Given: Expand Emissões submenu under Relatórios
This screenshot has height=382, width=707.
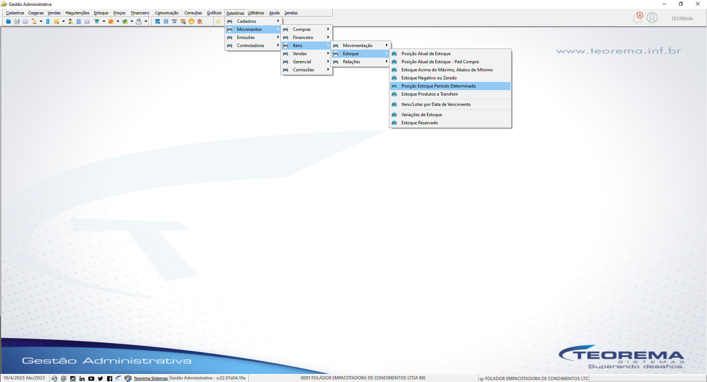Looking at the screenshot, I should coord(254,38).
